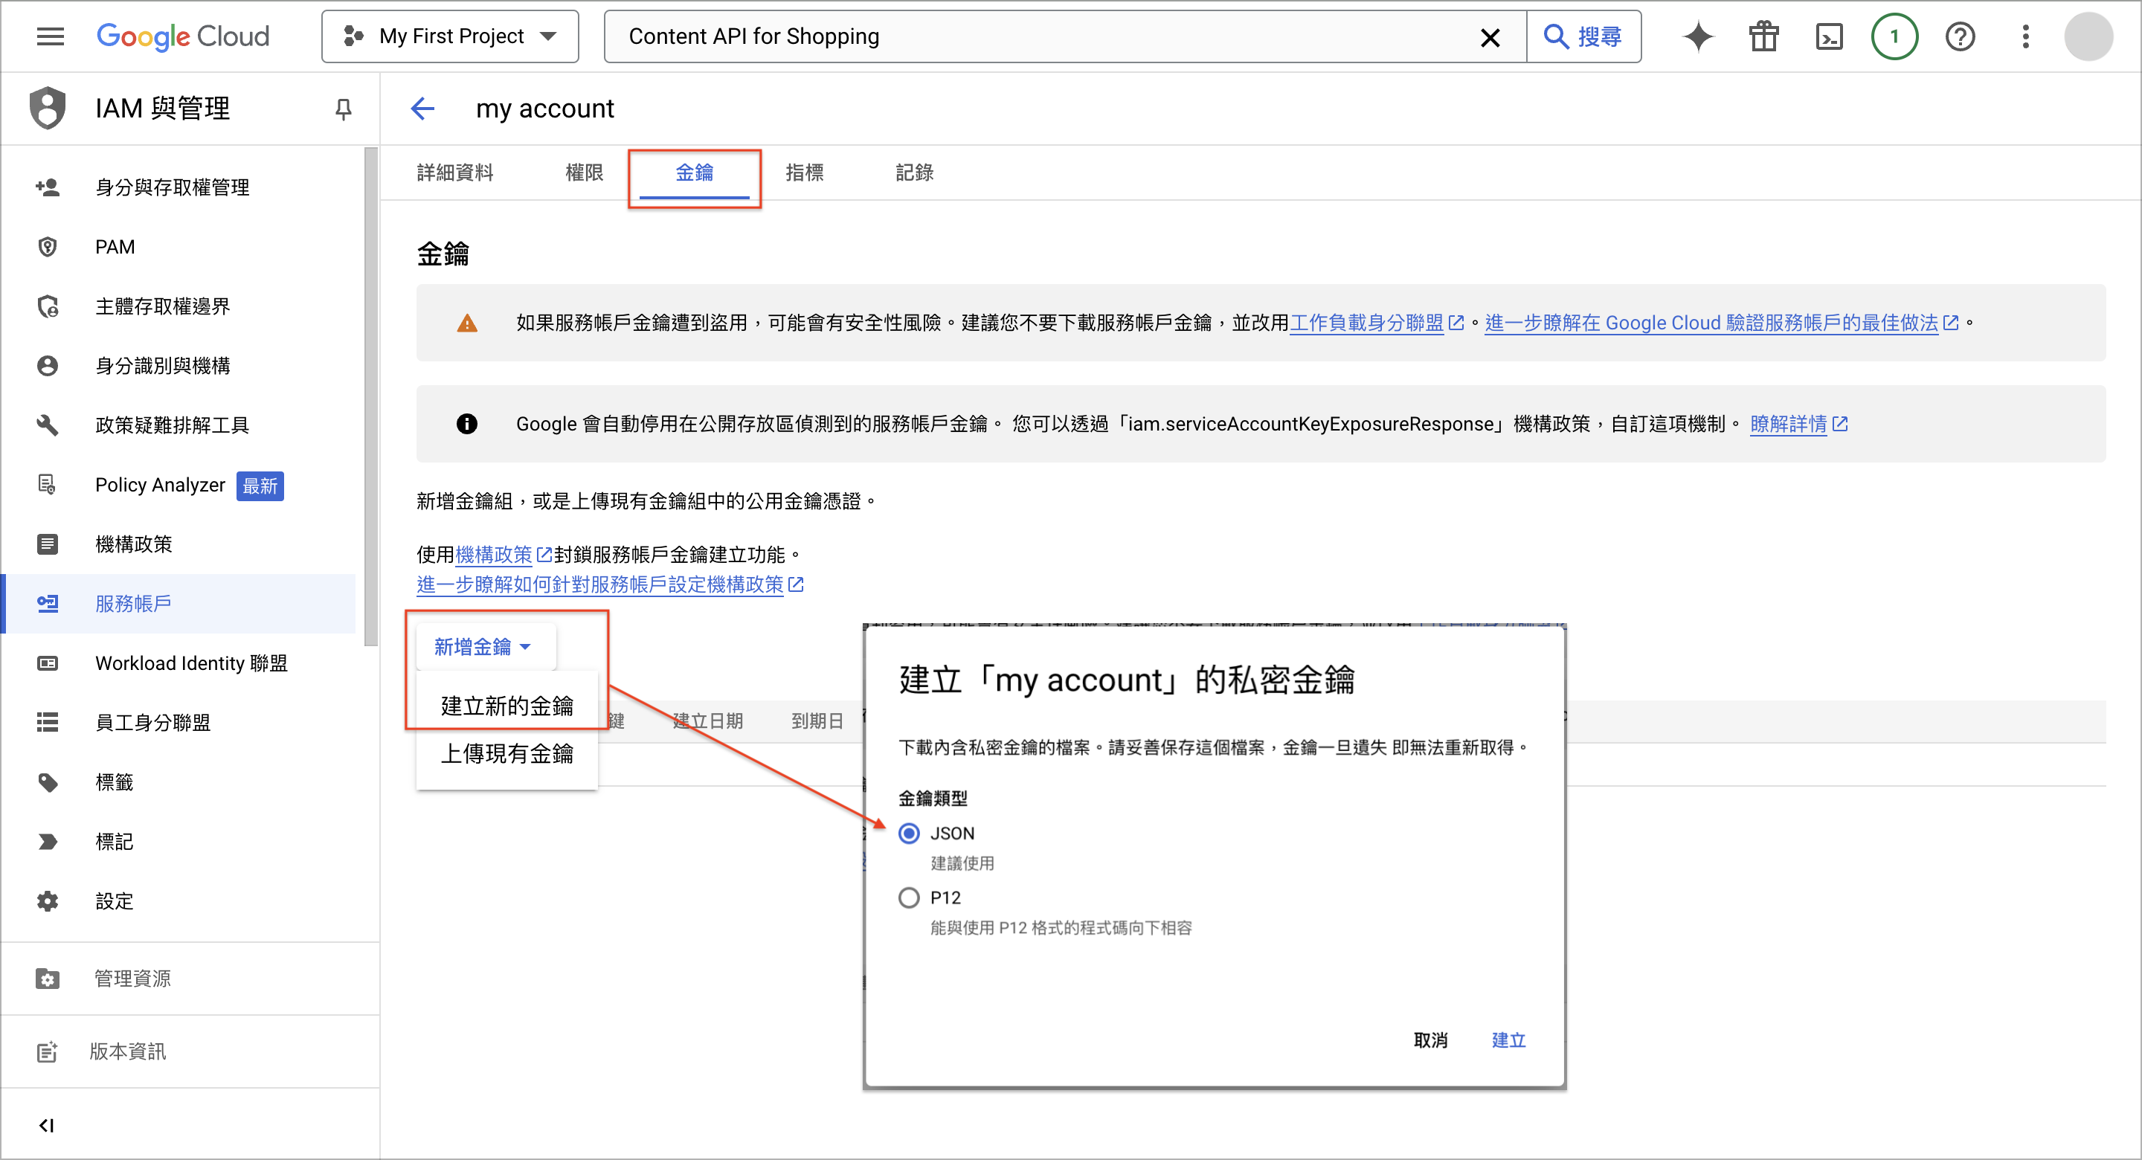Click the 最新 badge next to Policy Analyzer
This screenshot has width=2142, height=1160.
click(x=260, y=486)
